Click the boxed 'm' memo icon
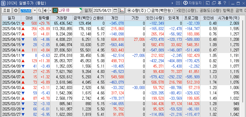The width and height of the screenshot is (246, 117). pos(178,3)
